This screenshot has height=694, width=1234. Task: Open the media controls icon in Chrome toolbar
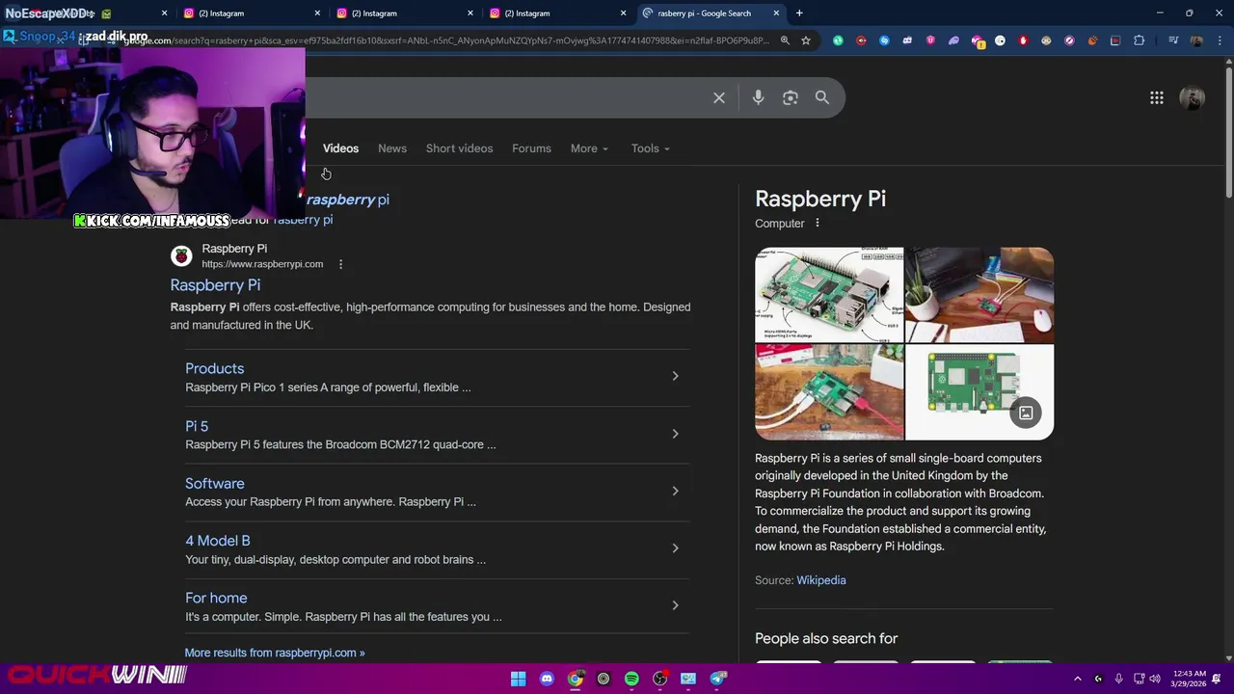click(x=1173, y=40)
